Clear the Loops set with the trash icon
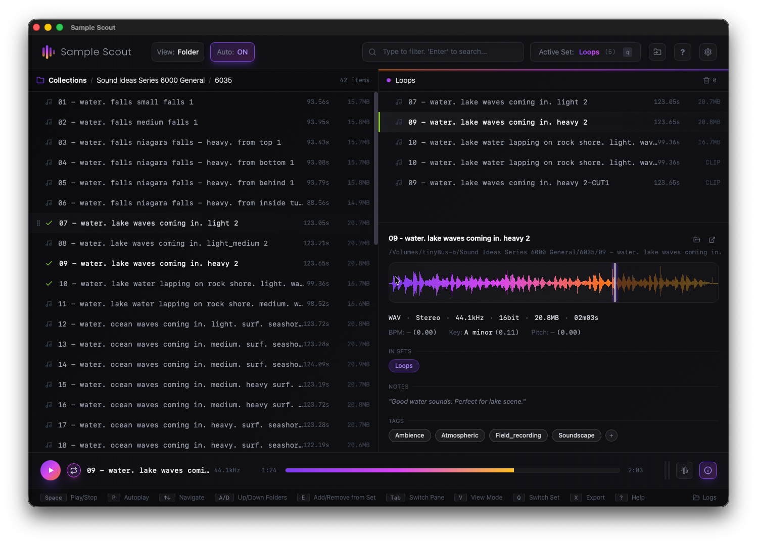Viewport: 757px width, 544px height. tap(706, 80)
